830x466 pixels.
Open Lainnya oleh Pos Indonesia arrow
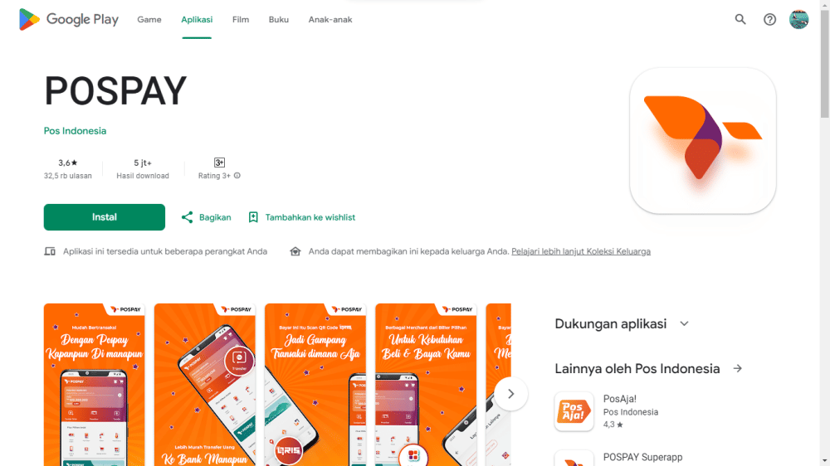click(x=737, y=369)
